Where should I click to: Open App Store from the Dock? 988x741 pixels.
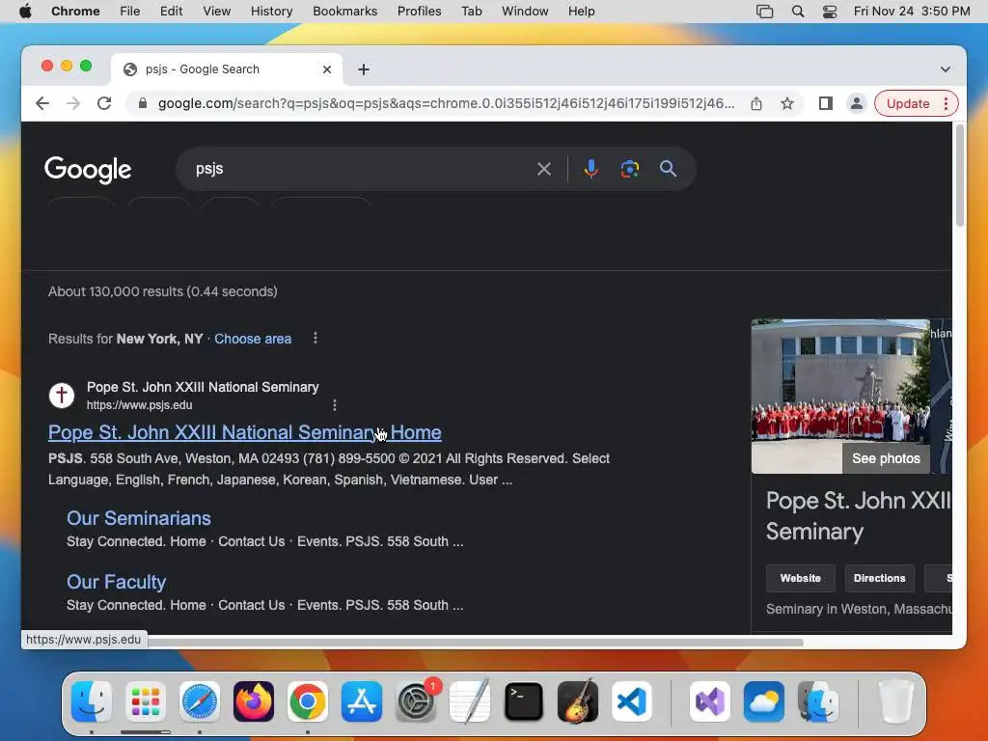pyautogui.click(x=362, y=701)
